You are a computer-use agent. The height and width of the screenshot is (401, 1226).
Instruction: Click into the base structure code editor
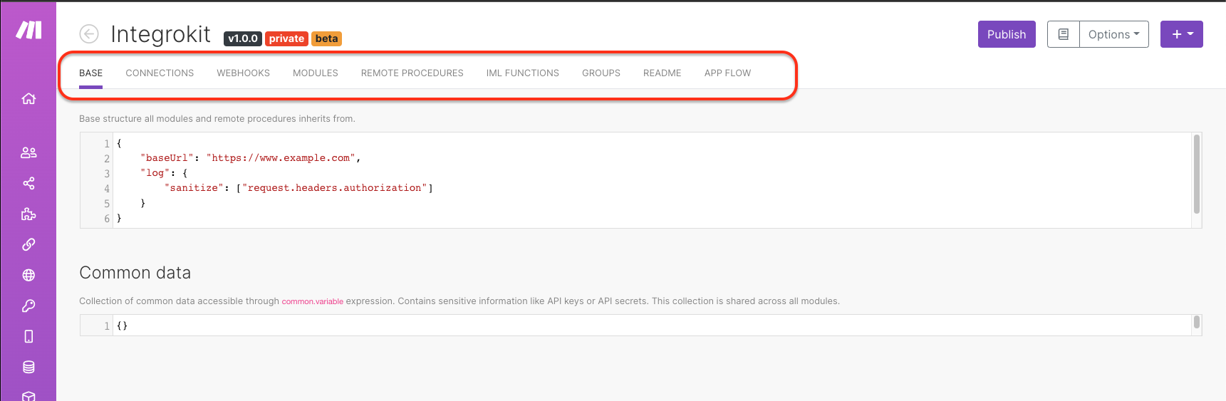pos(640,180)
